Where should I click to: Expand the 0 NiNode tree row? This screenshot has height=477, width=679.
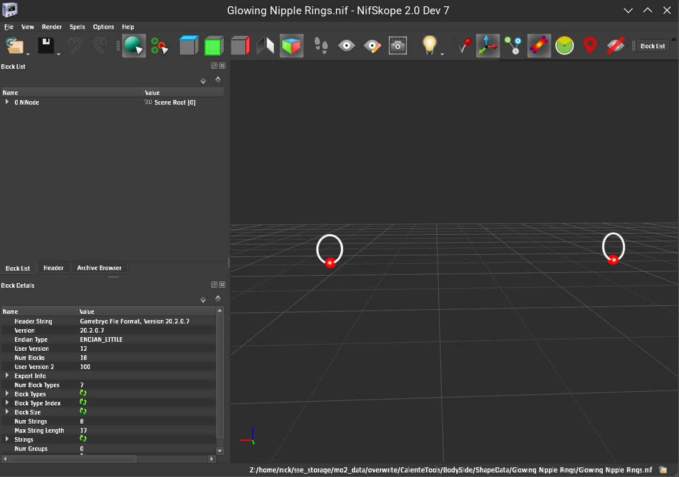click(7, 102)
